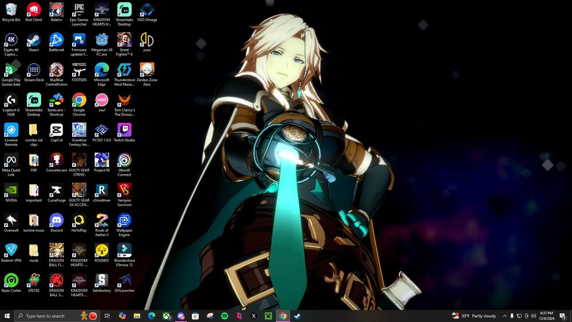Open the Windows Start menu
The height and width of the screenshot is (322, 572).
(7, 316)
